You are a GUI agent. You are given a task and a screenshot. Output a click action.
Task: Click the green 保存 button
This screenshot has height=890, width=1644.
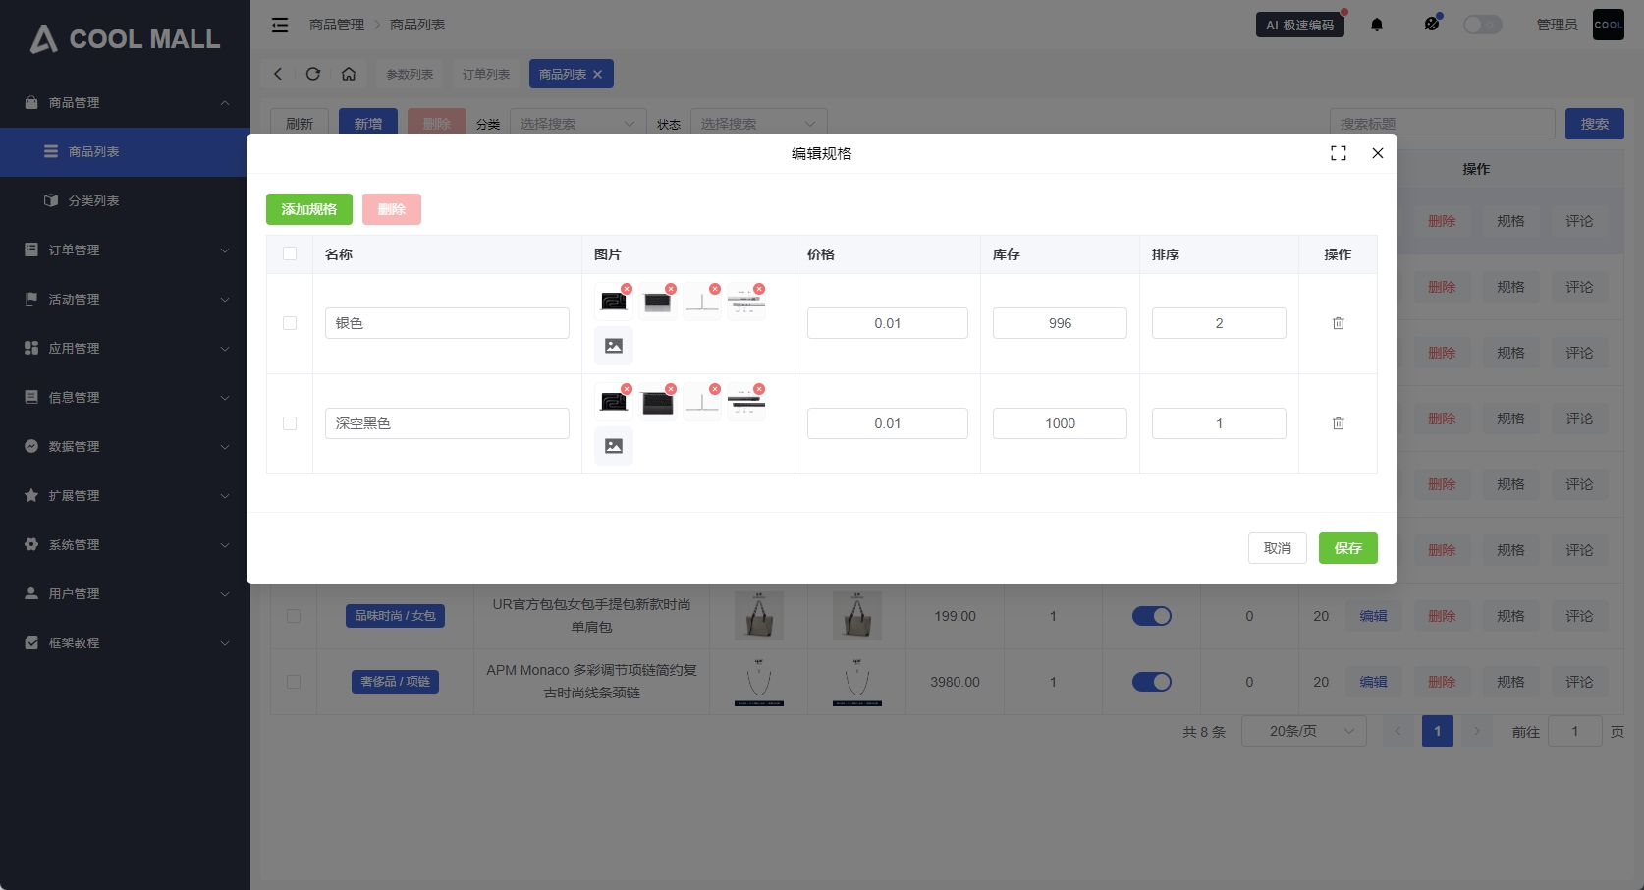pyautogui.click(x=1348, y=548)
